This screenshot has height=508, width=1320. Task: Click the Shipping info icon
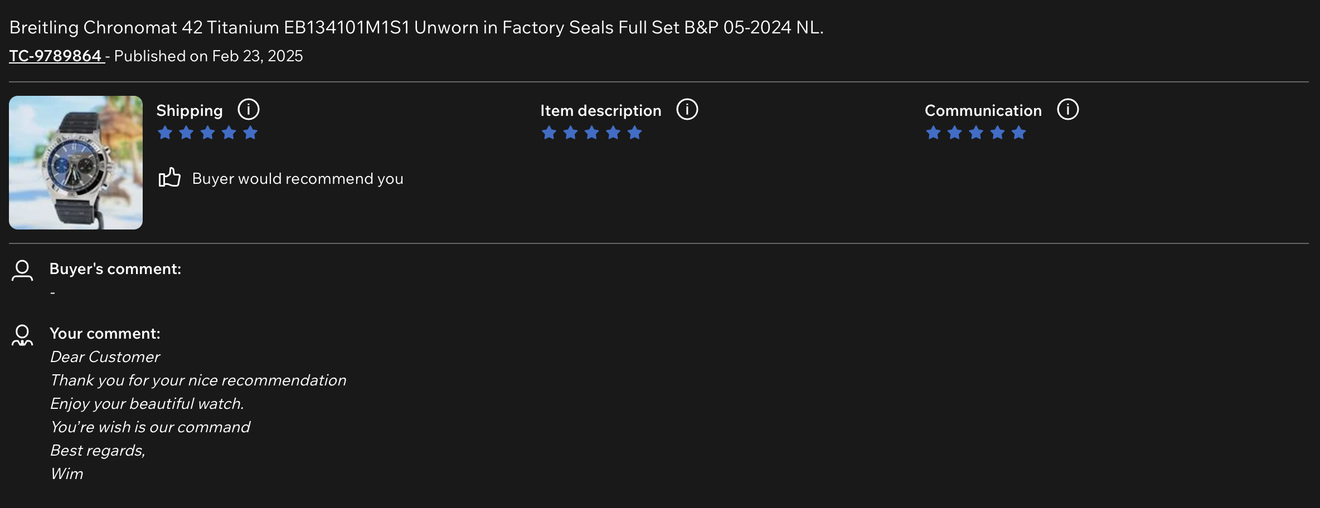pos(249,110)
